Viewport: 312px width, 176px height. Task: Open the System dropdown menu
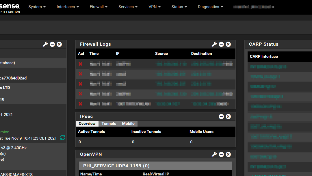pyautogui.click(x=37, y=7)
